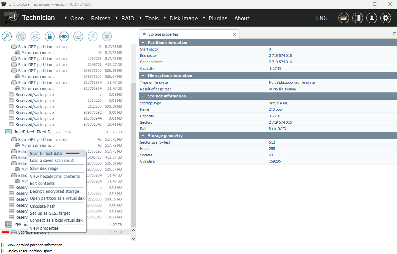Open application settings via the gear icon
397x254 pixels.
[x=386, y=18]
